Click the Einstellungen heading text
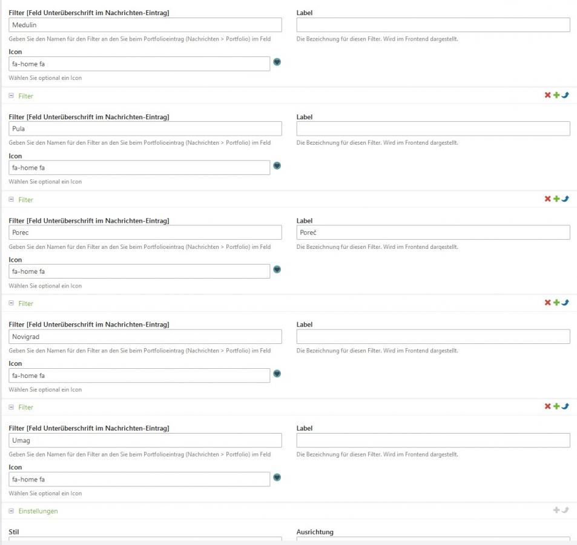This screenshot has height=545, width=577. point(38,511)
